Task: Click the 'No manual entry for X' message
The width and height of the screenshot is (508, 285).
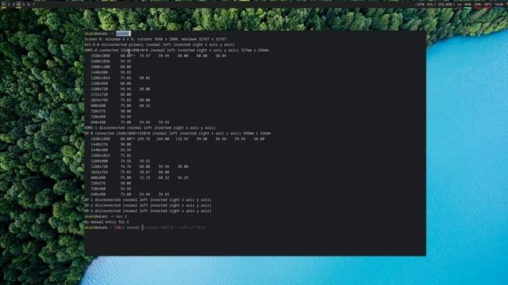Action: point(106,222)
